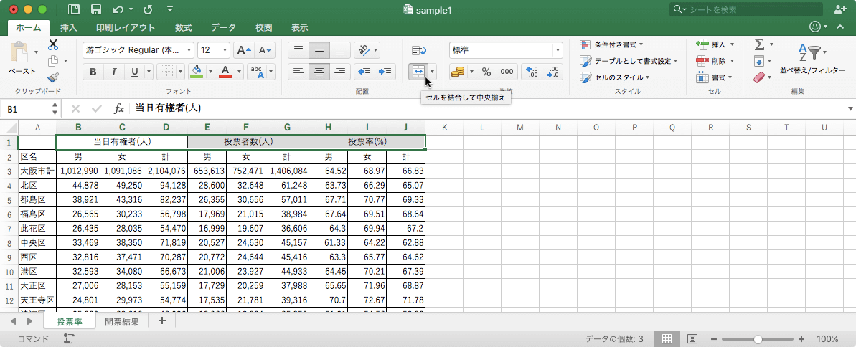The width and height of the screenshot is (856, 347).
Task: Click the Increase Font Size icon
Action: 243,50
